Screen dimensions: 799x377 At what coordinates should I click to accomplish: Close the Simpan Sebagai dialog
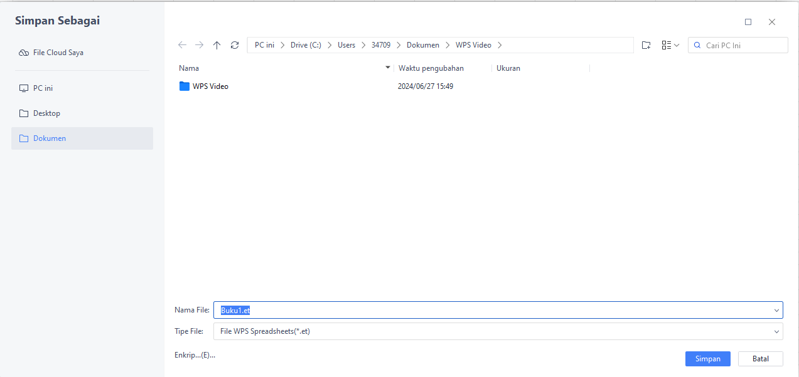[x=772, y=22]
